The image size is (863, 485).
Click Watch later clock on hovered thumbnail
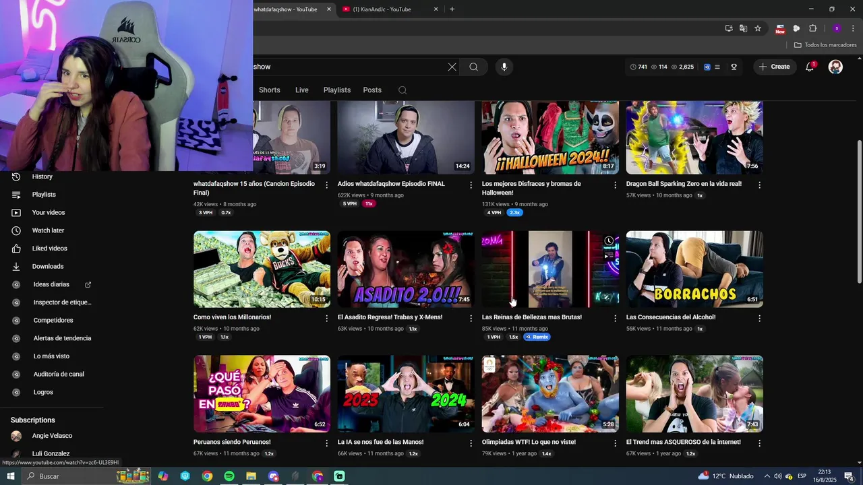pos(609,241)
